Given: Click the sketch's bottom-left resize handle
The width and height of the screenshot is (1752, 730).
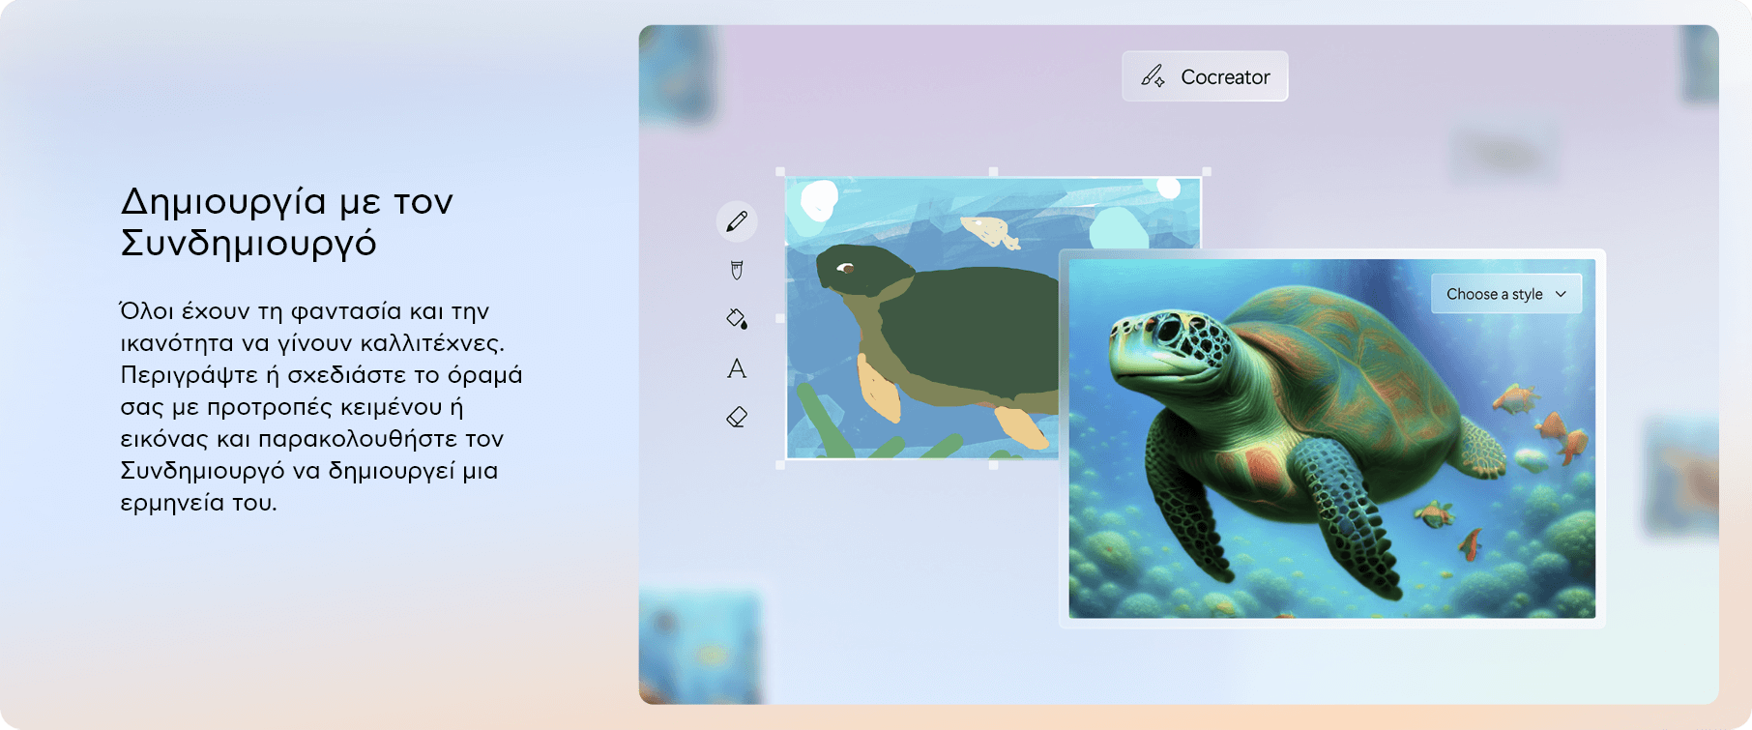Looking at the screenshot, I should (x=781, y=465).
